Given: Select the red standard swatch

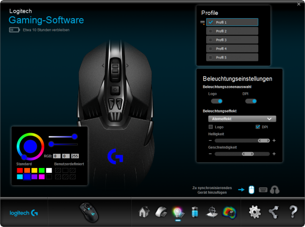Looking at the screenshot, I should (20, 170).
